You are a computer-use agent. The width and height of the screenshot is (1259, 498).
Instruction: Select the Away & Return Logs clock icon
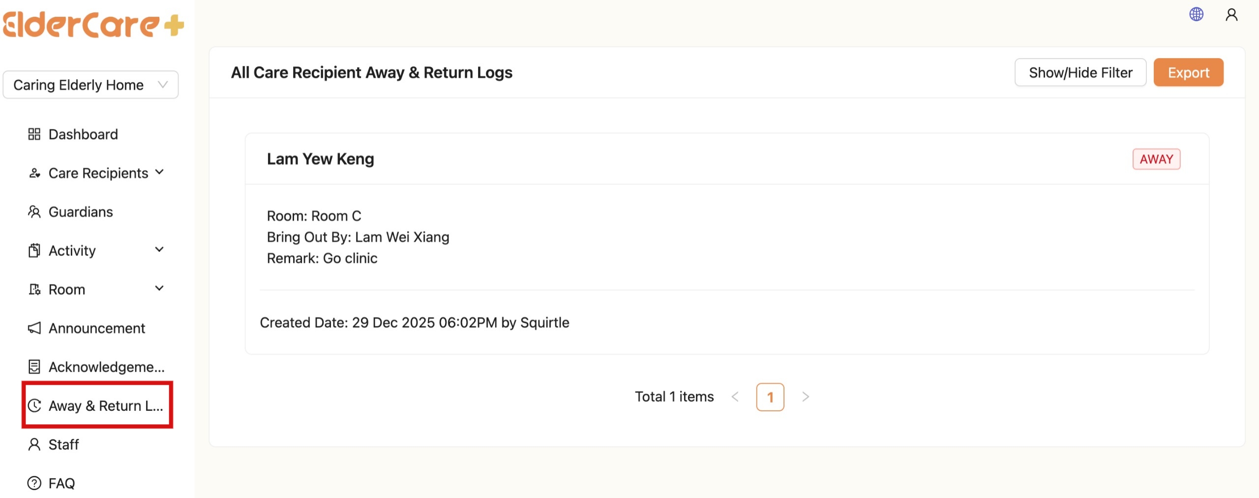pyautogui.click(x=34, y=405)
